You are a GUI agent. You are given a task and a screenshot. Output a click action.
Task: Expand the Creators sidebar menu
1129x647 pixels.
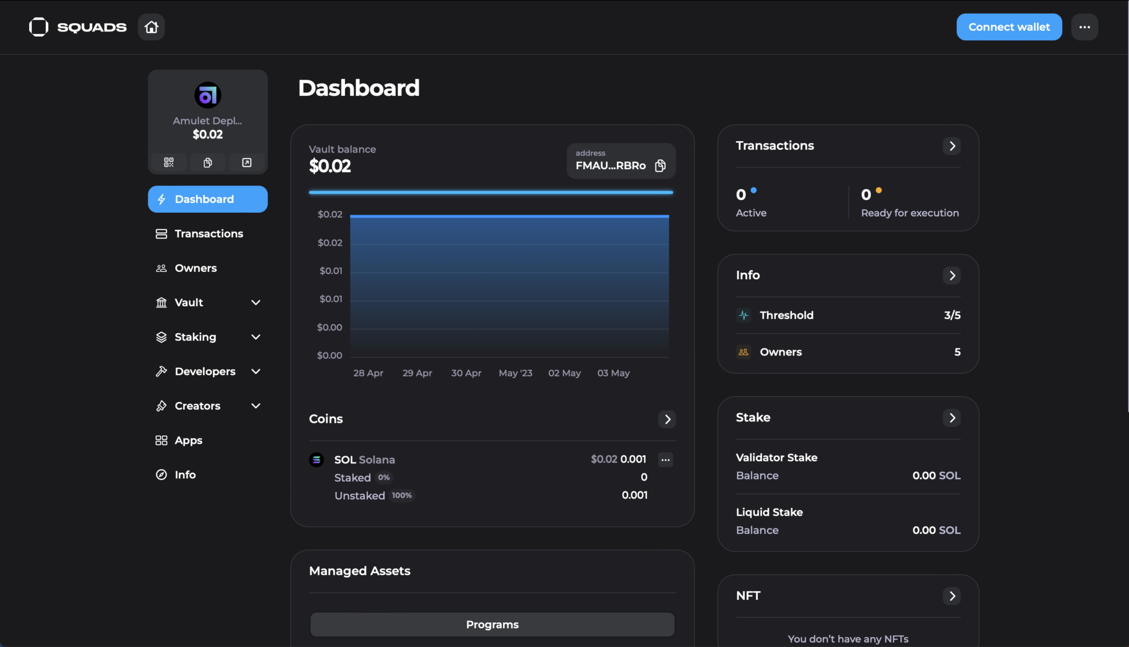click(256, 406)
